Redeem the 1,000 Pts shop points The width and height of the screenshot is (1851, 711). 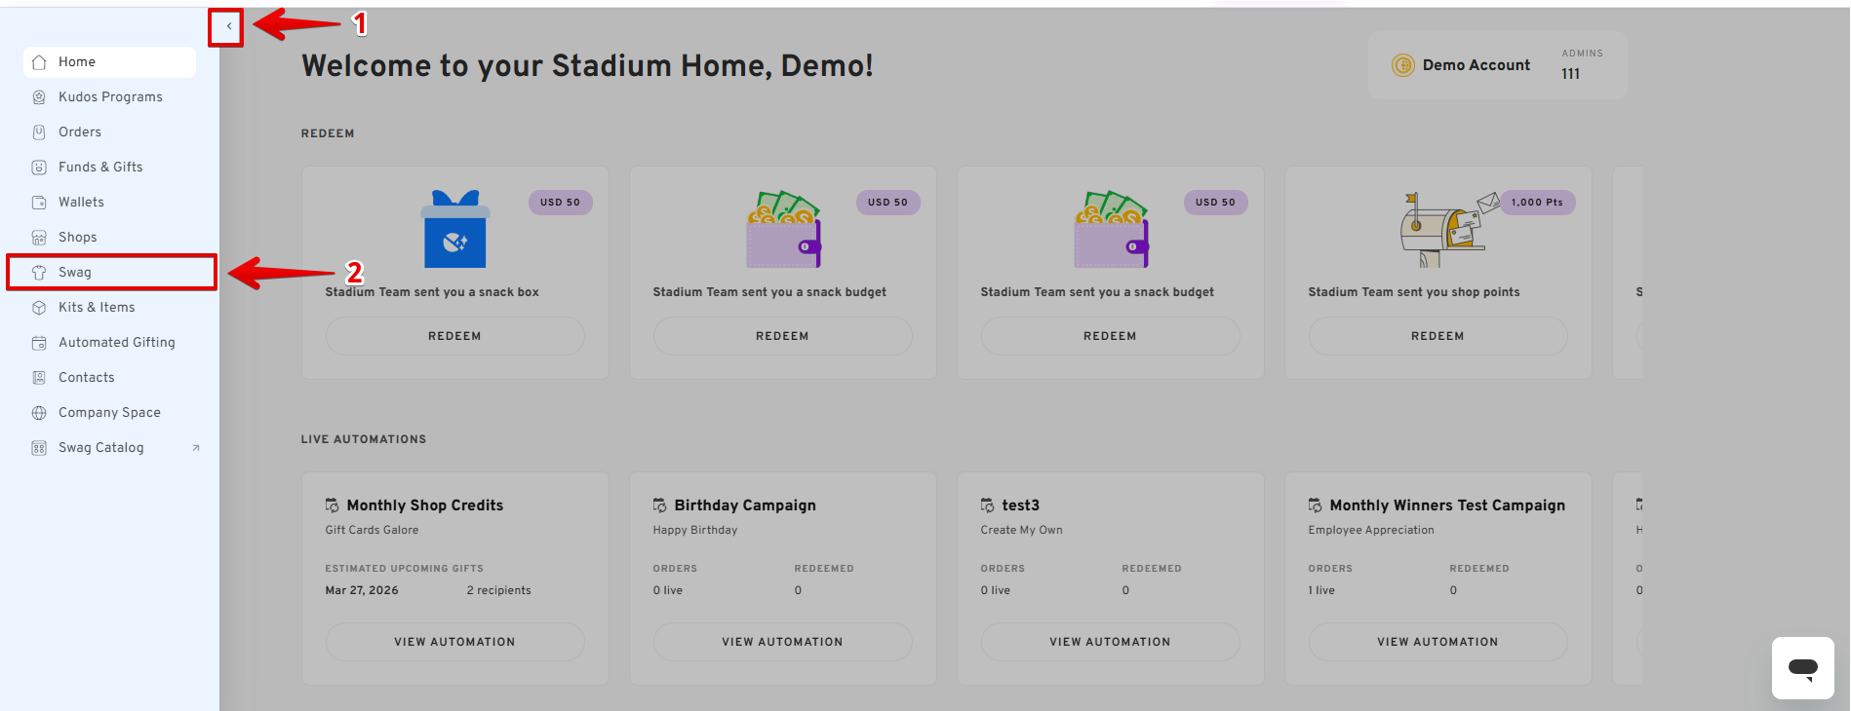point(1437,336)
